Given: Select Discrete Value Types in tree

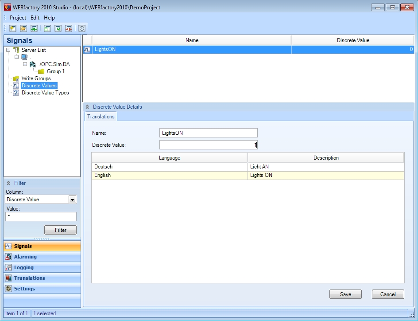Looking at the screenshot, I should click(x=45, y=93).
